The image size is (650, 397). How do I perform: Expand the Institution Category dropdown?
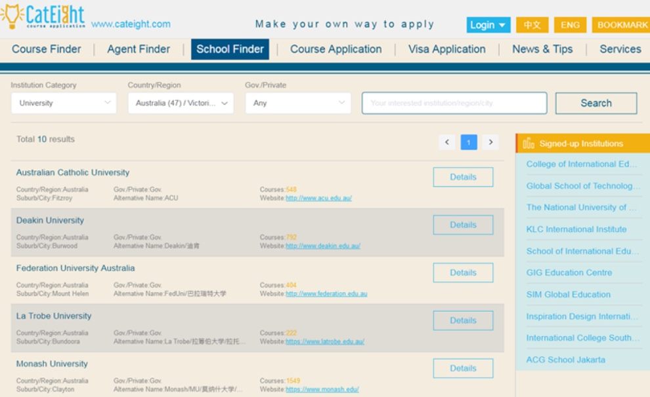[64, 103]
